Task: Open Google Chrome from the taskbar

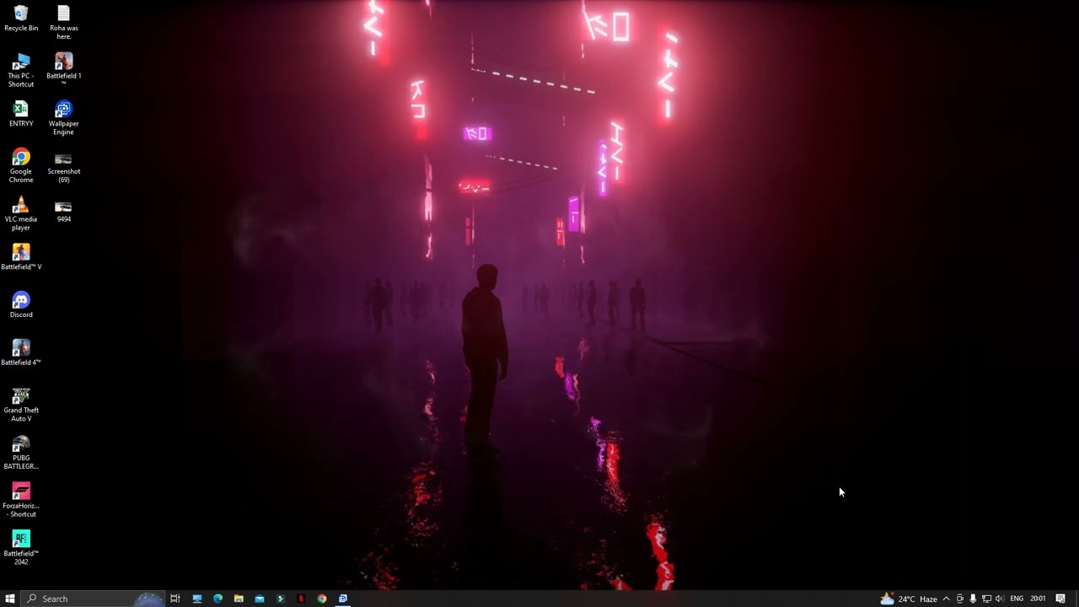Action: (x=322, y=599)
